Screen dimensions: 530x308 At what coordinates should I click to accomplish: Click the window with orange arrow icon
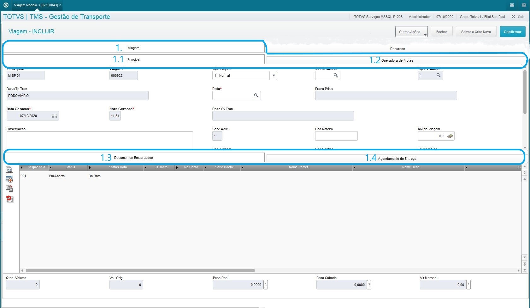(9, 179)
